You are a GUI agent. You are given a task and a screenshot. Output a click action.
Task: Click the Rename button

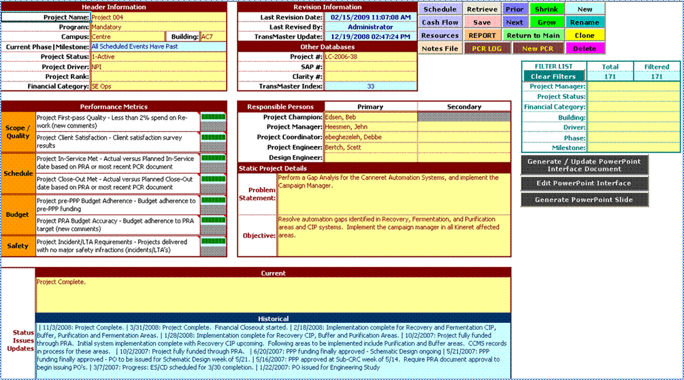585,22
